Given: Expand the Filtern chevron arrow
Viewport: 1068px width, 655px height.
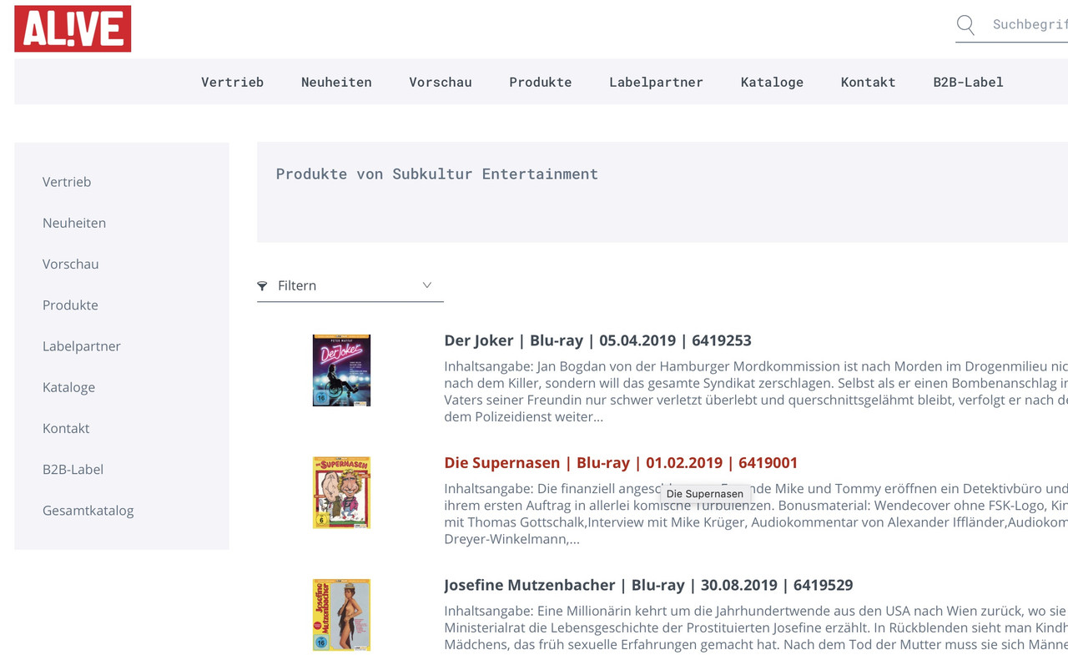Looking at the screenshot, I should (426, 285).
